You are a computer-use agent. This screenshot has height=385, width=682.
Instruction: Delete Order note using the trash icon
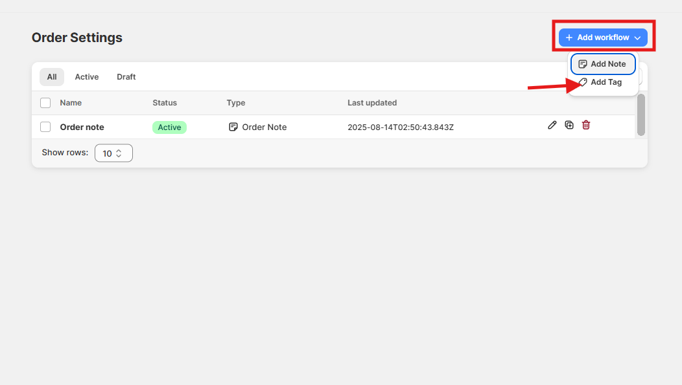click(x=586, y=125)
